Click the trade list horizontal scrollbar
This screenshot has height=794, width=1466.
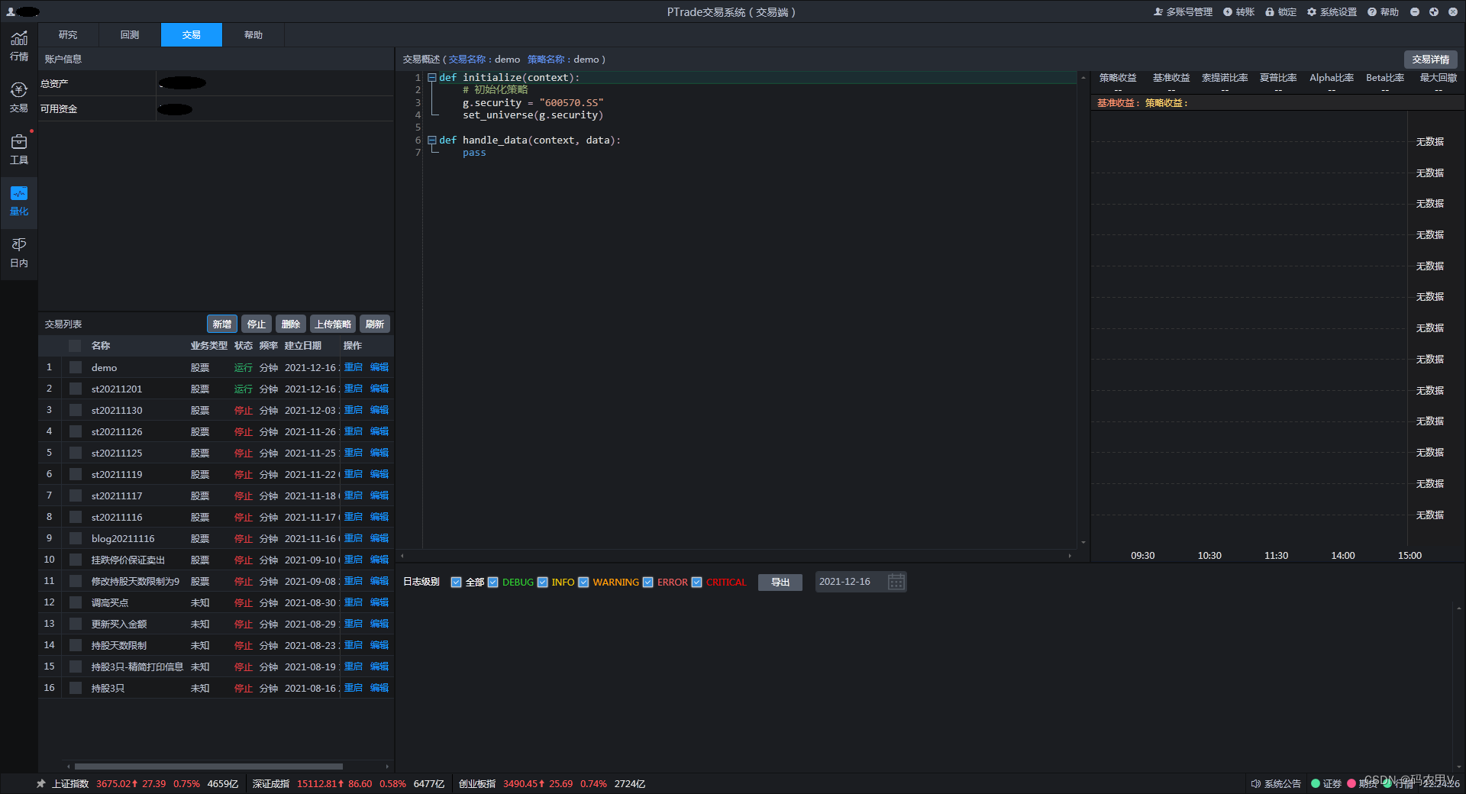coord(208,766)
